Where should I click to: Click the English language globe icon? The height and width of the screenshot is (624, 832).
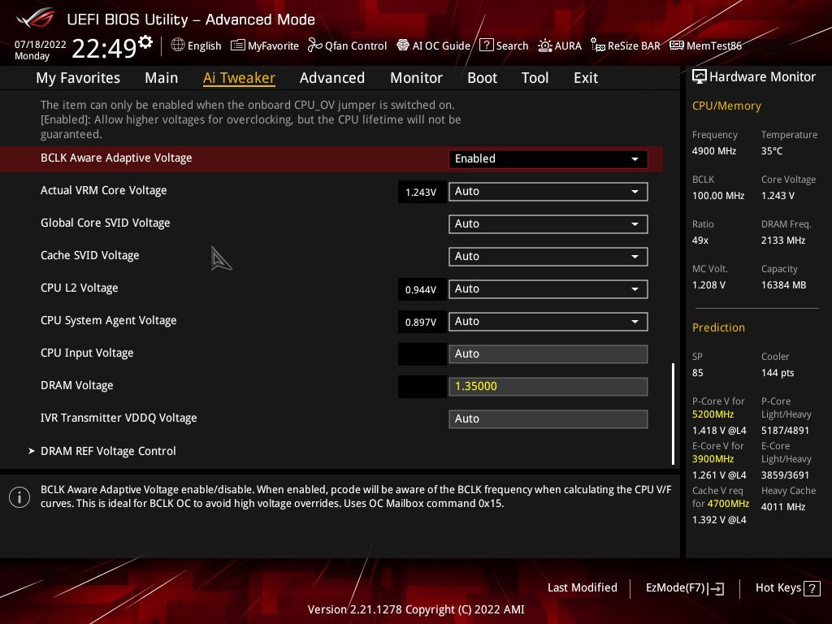click(x=178, y=45)
